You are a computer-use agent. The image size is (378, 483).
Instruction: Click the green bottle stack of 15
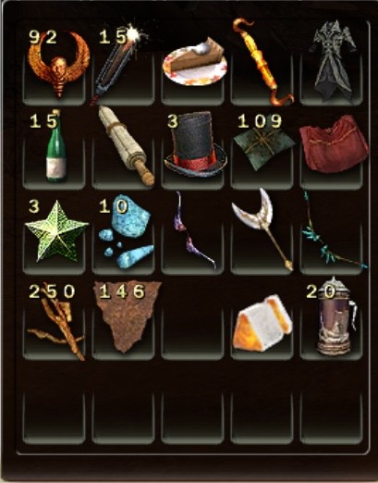(x=55, y=147)
